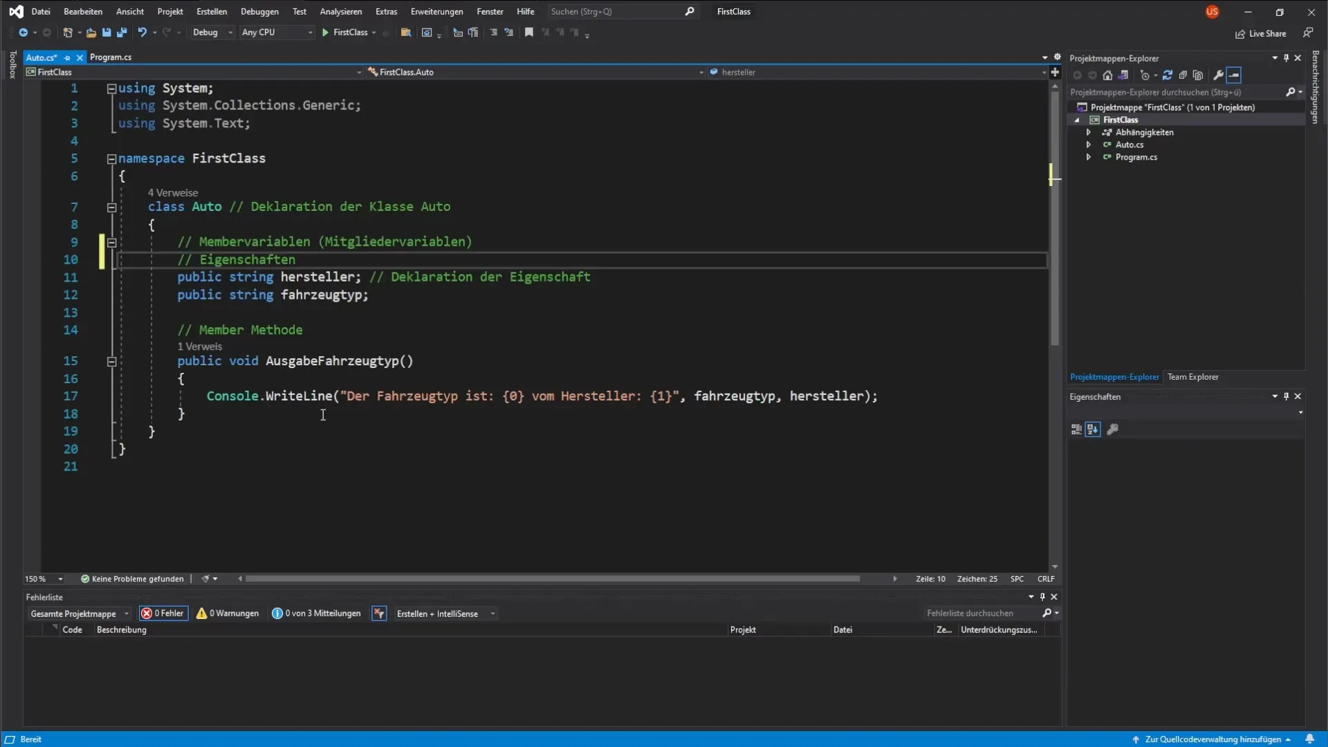The width and height of the screenshot is (1328, 747).
Task: Open the Debug configuration dropdown
Action: 212,33
